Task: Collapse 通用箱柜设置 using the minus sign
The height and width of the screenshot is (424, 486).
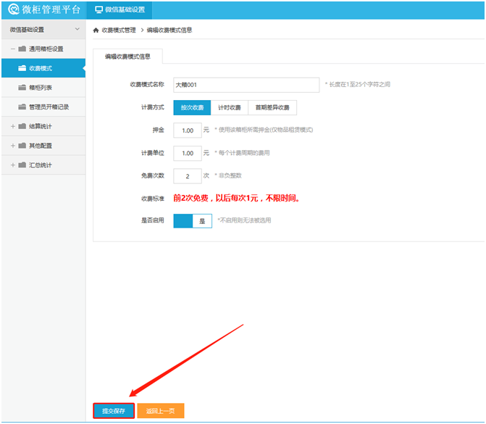Action: (x=12, y=49)
